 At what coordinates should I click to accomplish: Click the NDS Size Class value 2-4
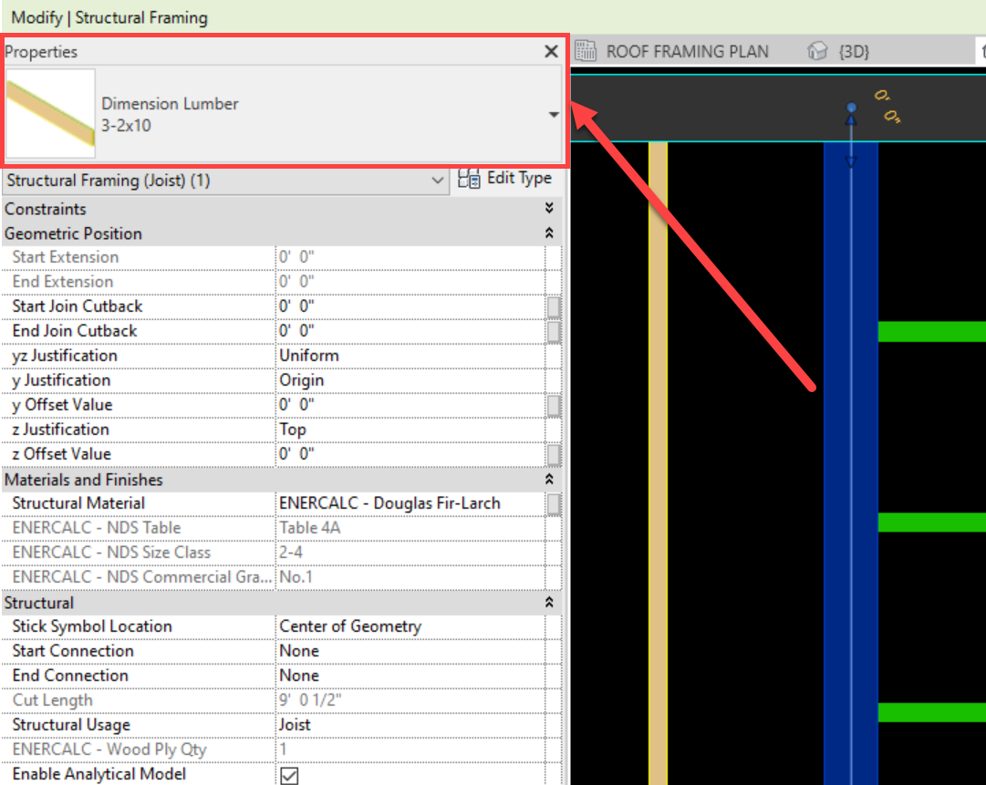(x=410, y=553)
